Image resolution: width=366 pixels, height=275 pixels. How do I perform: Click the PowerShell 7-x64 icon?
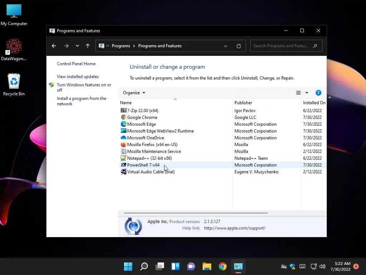coord(123,165)
